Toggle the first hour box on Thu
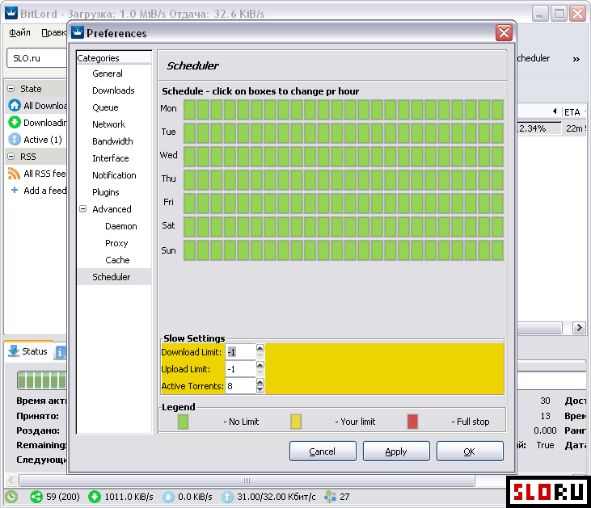The height and width of the screenshot is (508, 591). pos(189,179)
